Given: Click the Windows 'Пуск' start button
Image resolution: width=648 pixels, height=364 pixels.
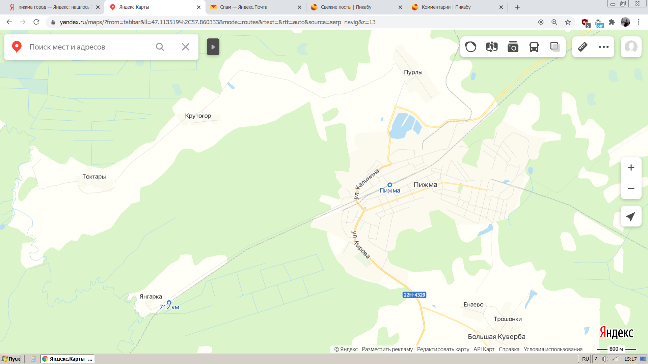Looking at the screenshot, I should [11, 359].
